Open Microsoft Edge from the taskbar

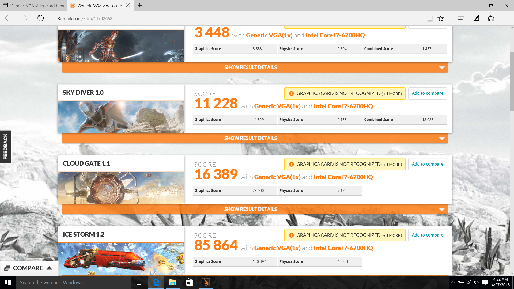156,282
